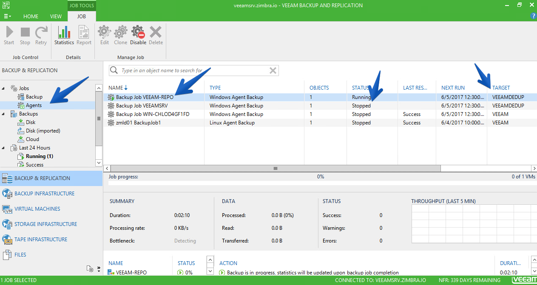Click the Tape Infrastructure pane icon
537x285 pixels.
7,240
